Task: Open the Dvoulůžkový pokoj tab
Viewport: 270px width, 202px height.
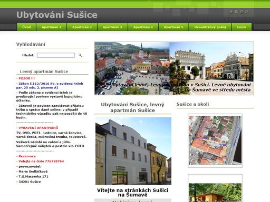Action: (210, 27)
